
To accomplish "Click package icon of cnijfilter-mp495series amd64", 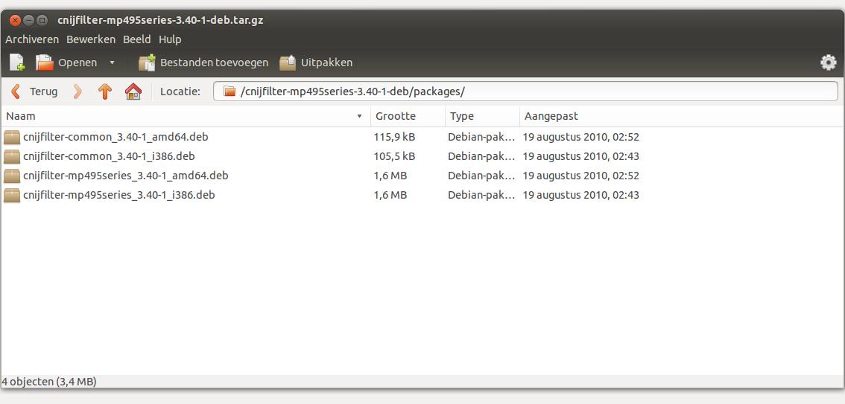I will coord(11,176).
